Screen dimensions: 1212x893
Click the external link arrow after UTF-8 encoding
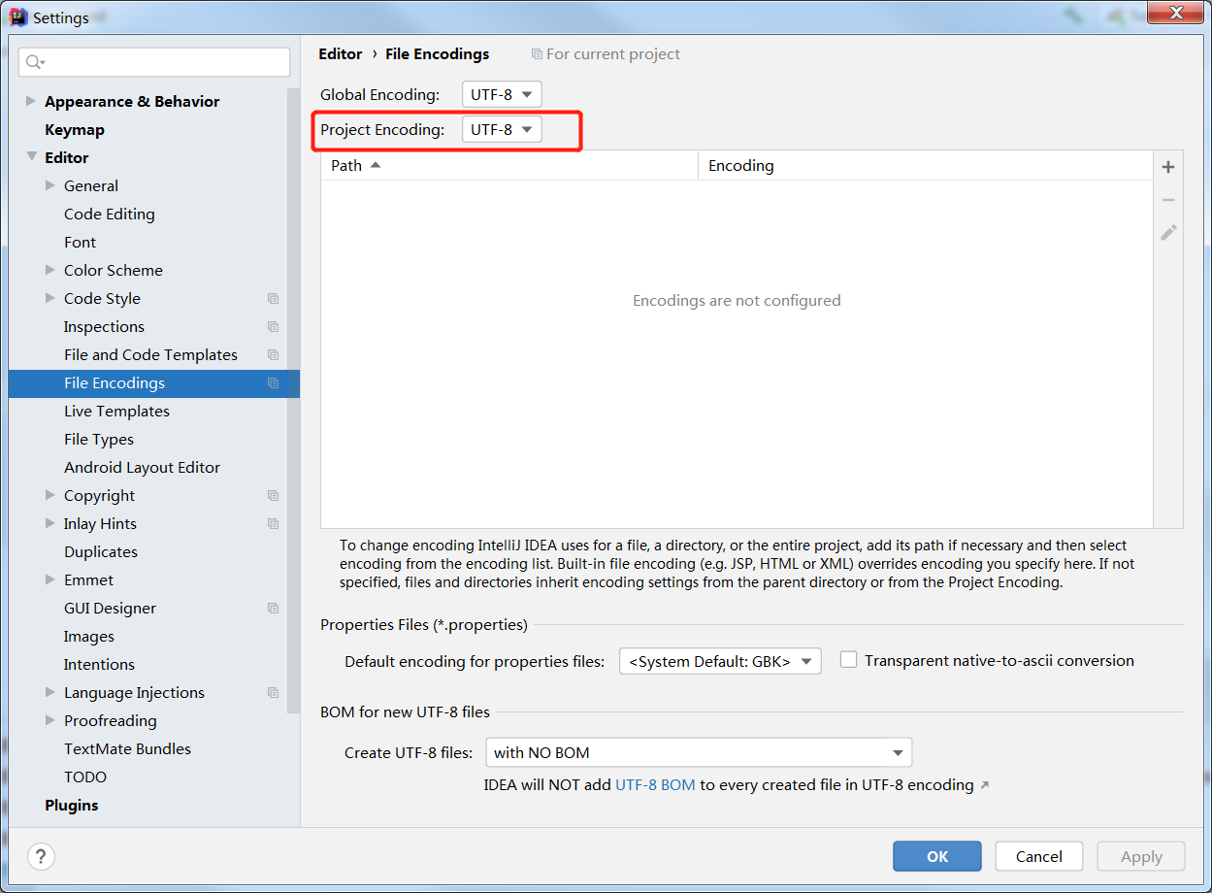[985, 785]
